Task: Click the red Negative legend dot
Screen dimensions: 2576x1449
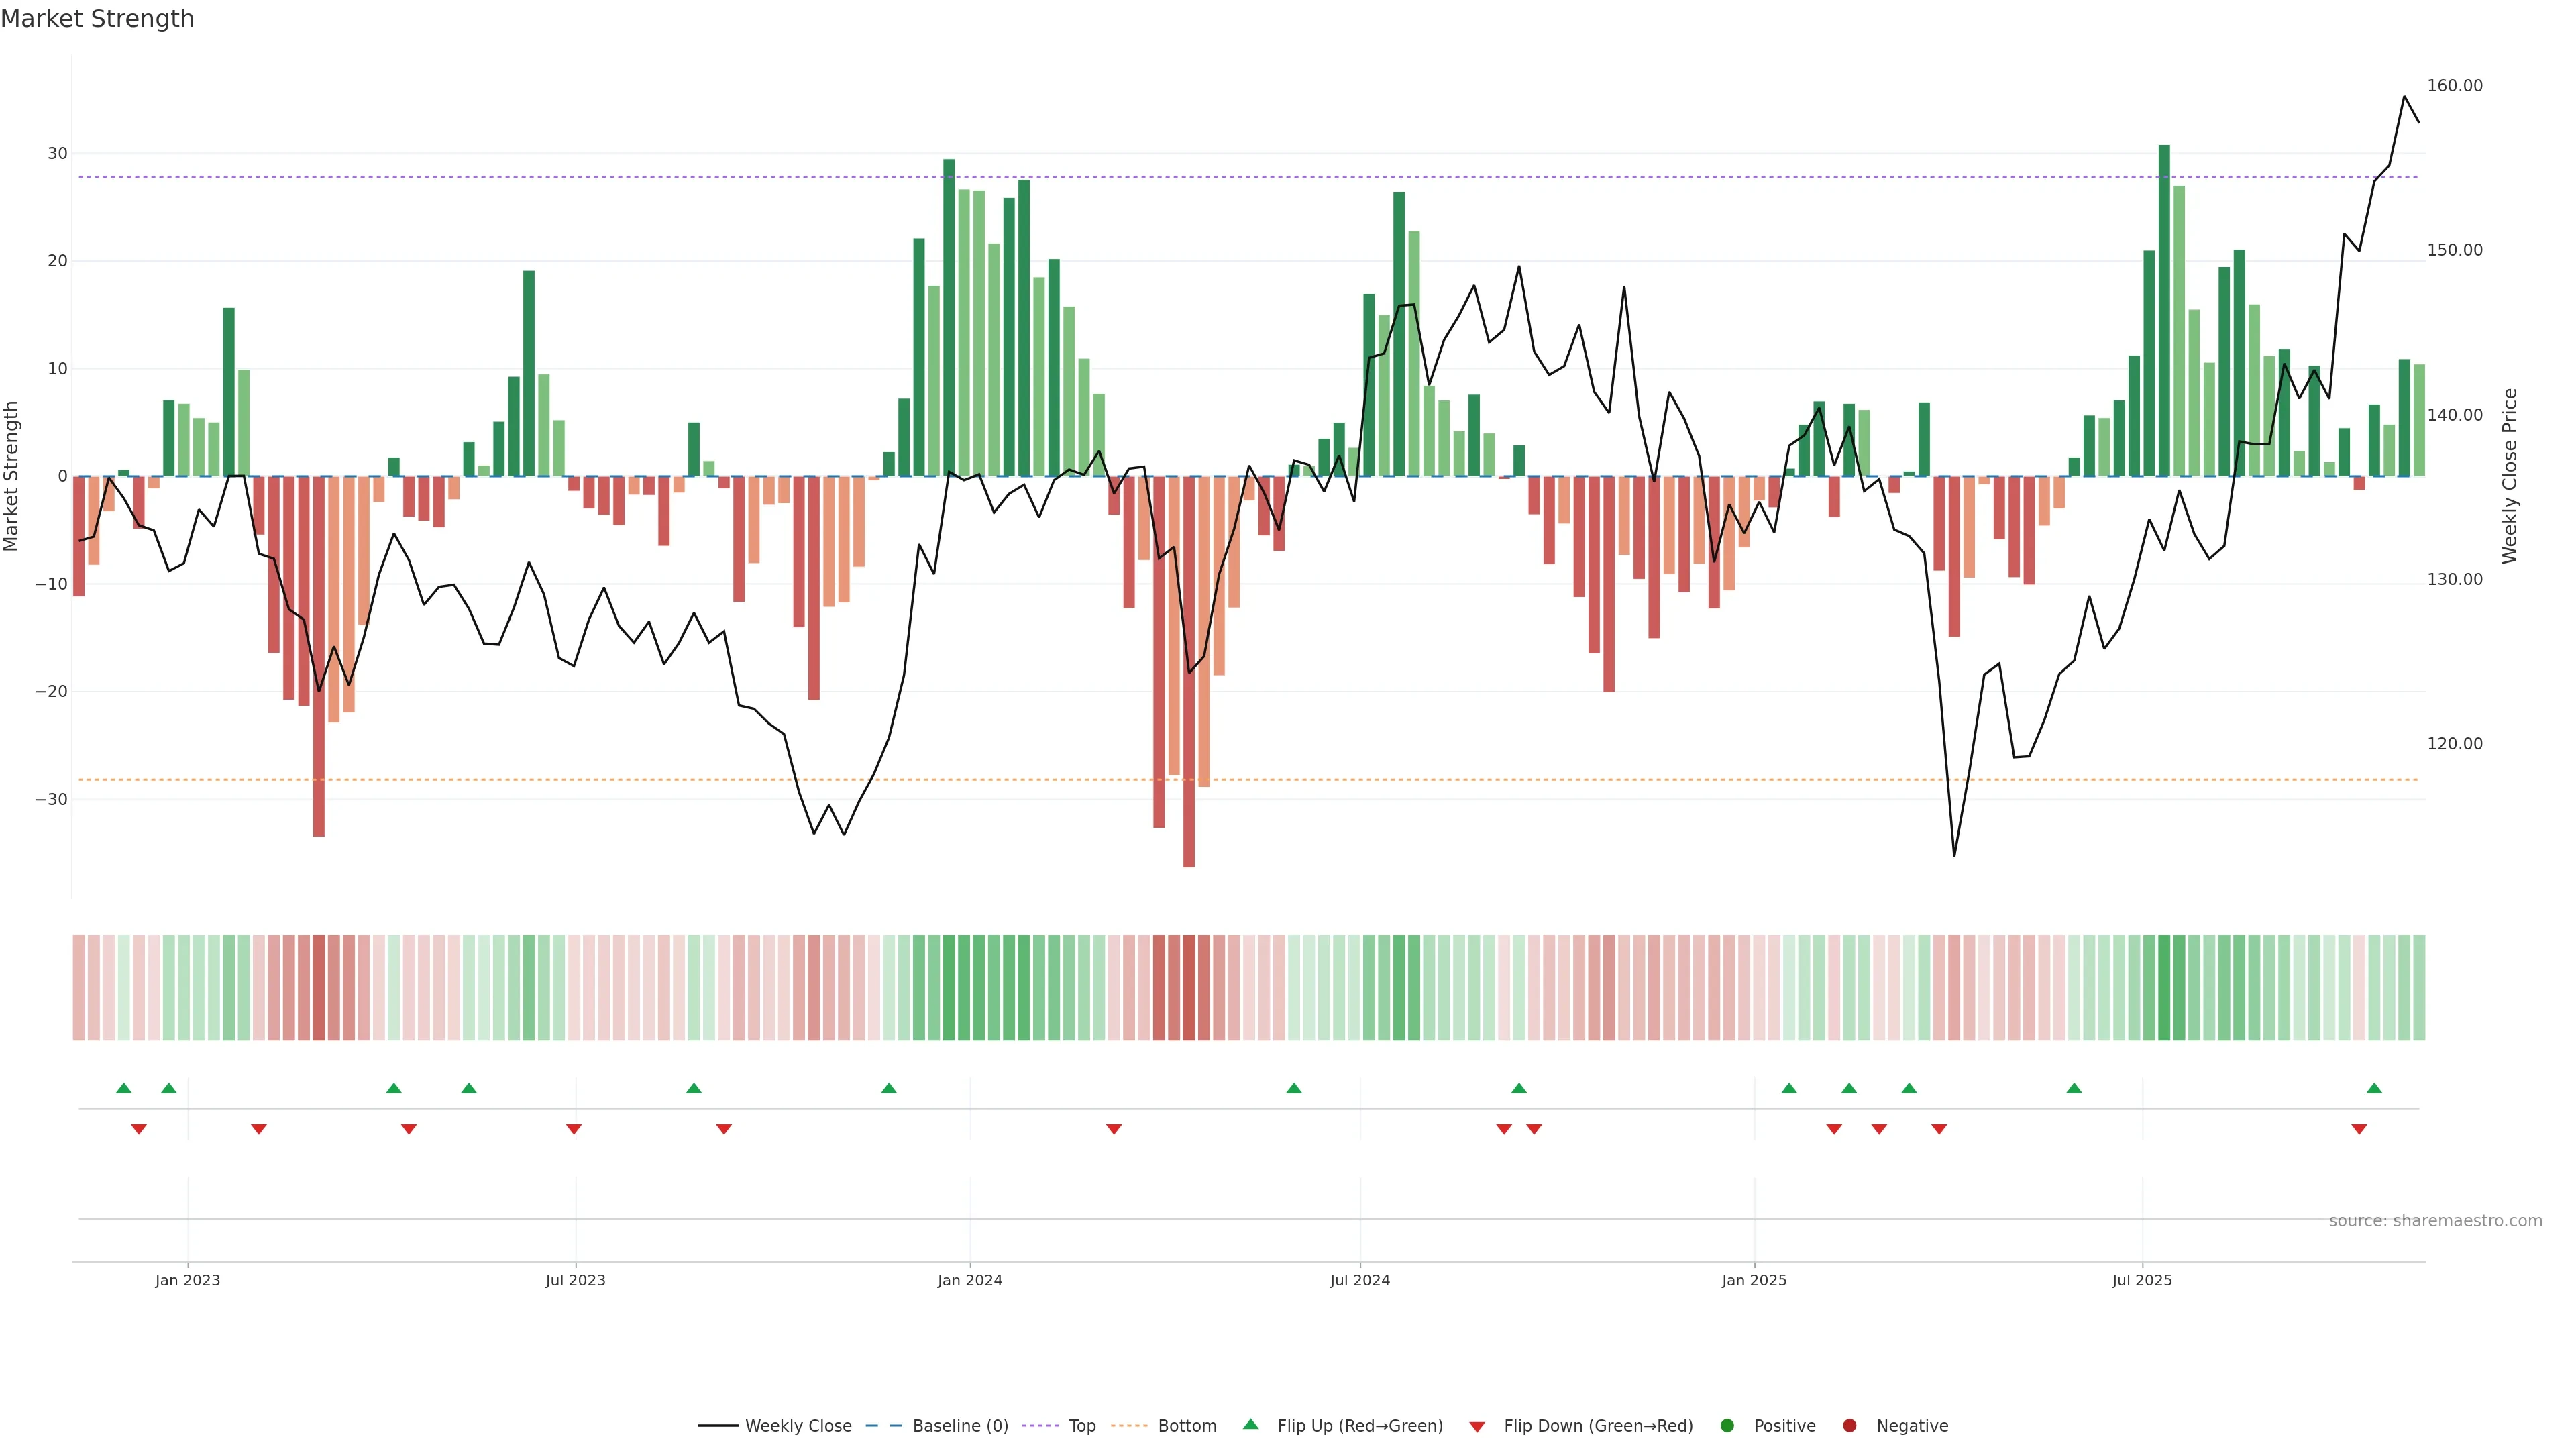Action: (1849, 1425)
